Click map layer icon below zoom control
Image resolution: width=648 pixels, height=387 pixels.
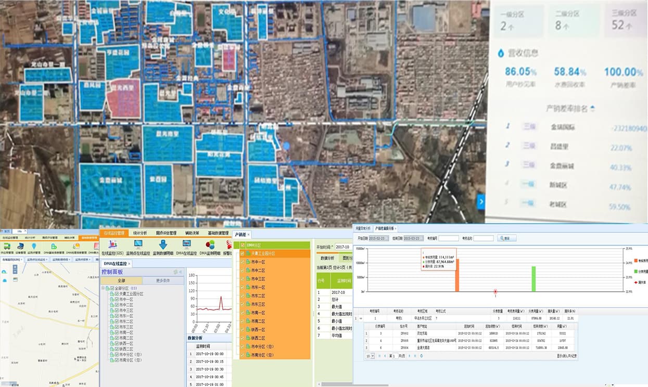click(15, 280)
